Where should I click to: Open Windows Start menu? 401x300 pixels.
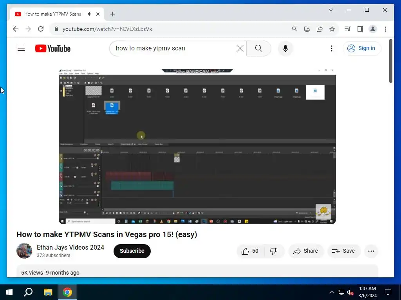9,292
